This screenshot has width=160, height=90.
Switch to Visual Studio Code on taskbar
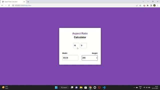pyautogui.click(x=104, y=87)
